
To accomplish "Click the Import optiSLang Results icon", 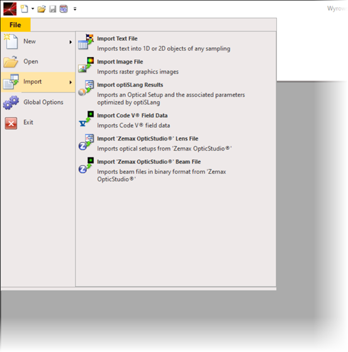I will pos(86,88).
